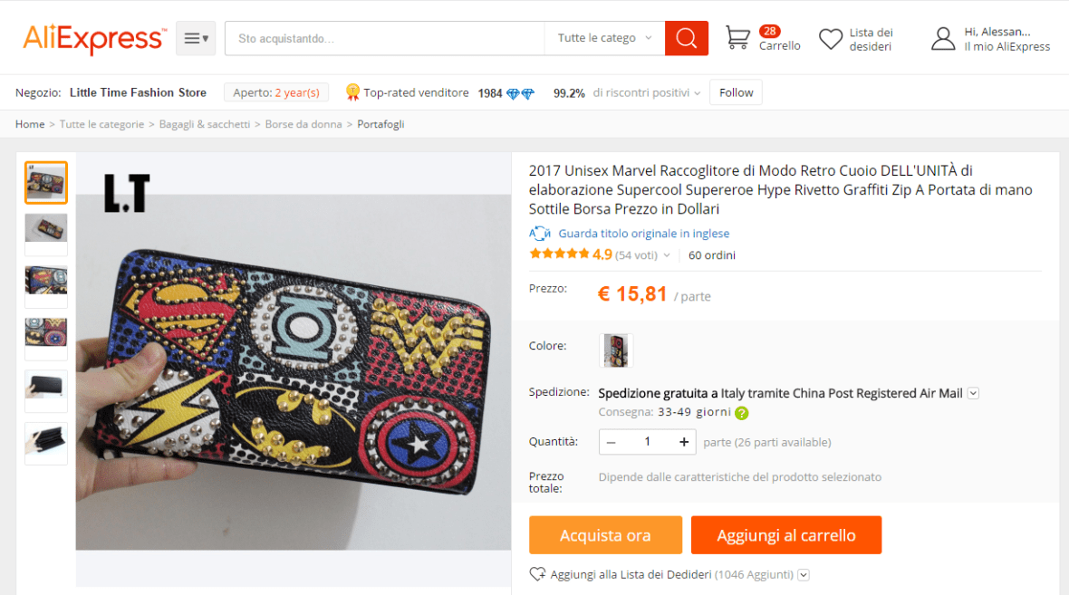Click the orange search magnifier button
Viewport: 1069px width, 595px height.
point(686,38)
